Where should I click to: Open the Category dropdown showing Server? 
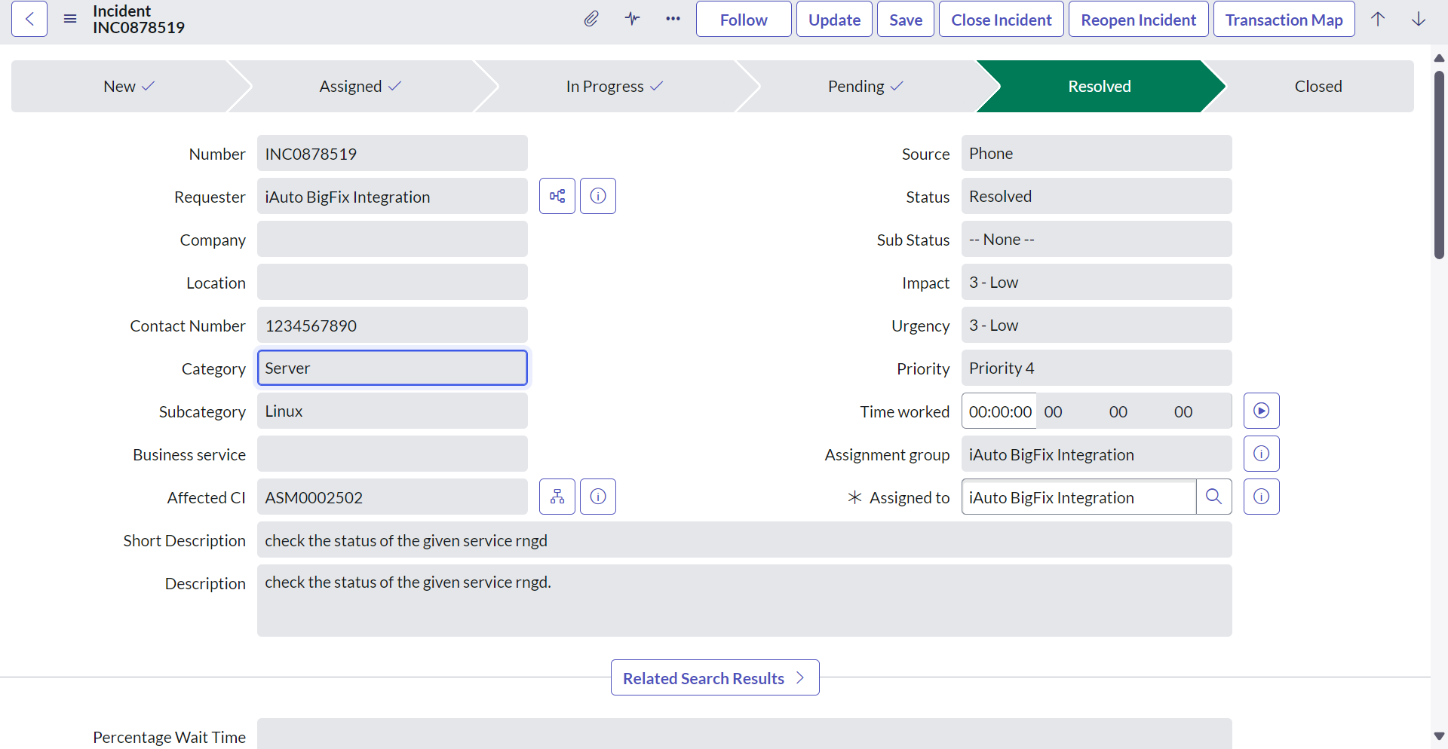(392, 368)
